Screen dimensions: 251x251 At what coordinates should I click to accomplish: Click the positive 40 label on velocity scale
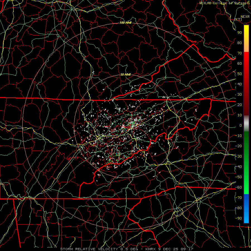(x=240, y=84)
